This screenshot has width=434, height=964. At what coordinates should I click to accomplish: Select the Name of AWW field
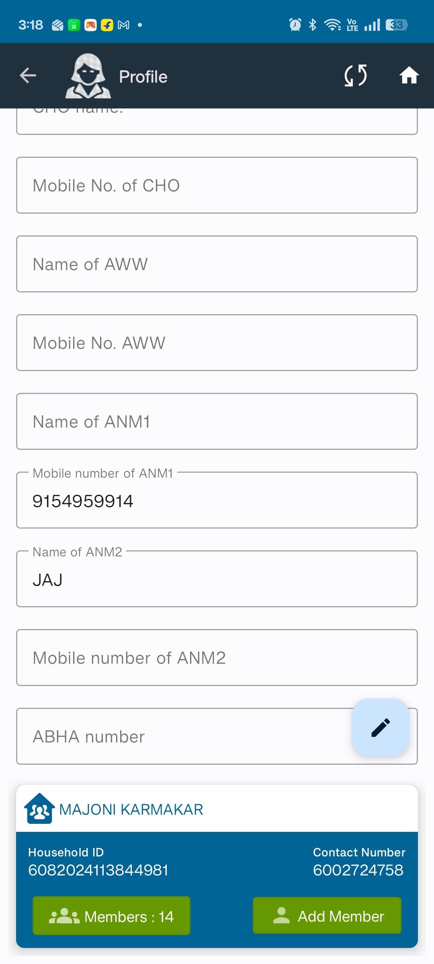[217, 264]
